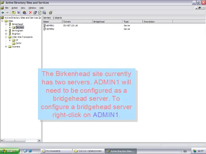Expand the Servers node under Birkenhead
The width and height of the screenshot is (206, 154).
click(10, 27)
